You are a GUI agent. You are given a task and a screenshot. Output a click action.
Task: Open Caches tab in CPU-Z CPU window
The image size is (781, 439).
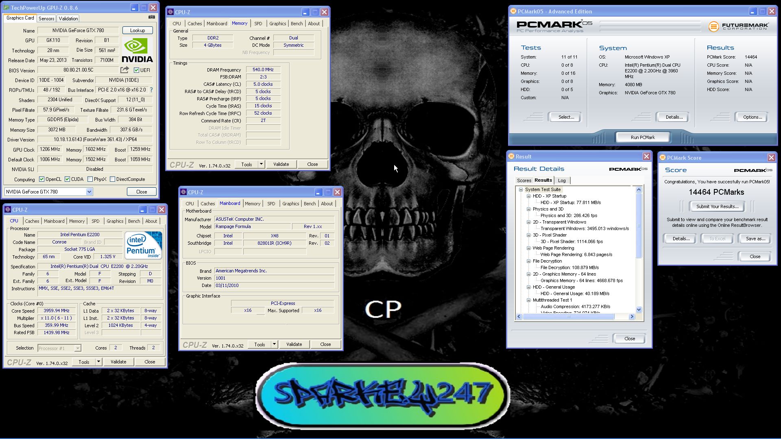32,221
